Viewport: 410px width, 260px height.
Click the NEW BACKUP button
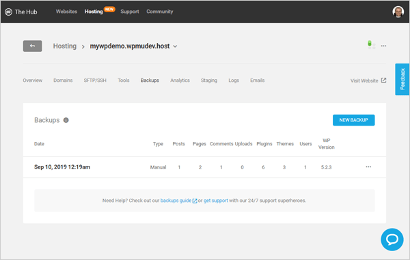pyautogui.click(x=353, y=120)
